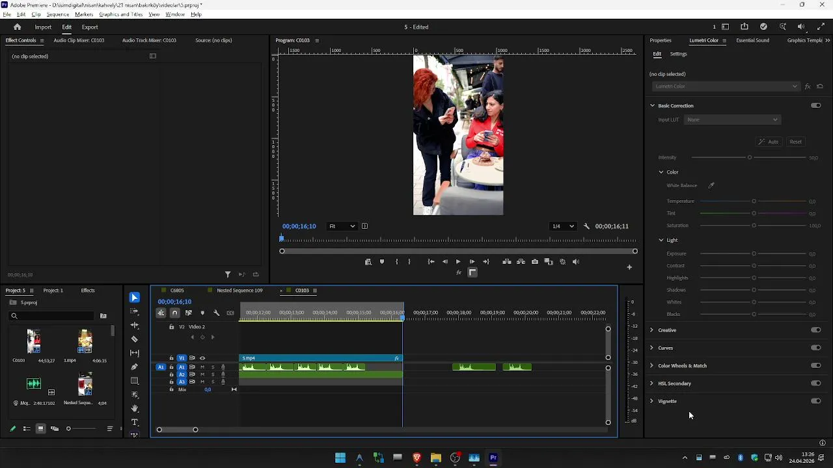Collapse the Light subsection
Image resolution: width=833 pixels, height=468 pixels.
coord(661,240)
